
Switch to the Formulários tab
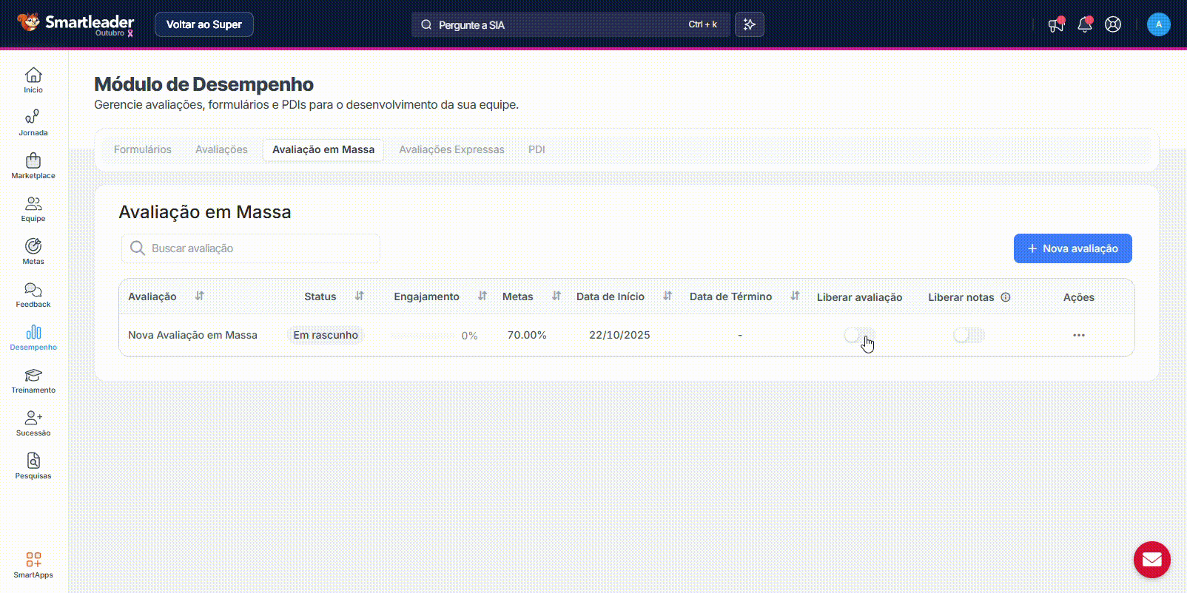[x=143, y=149]
